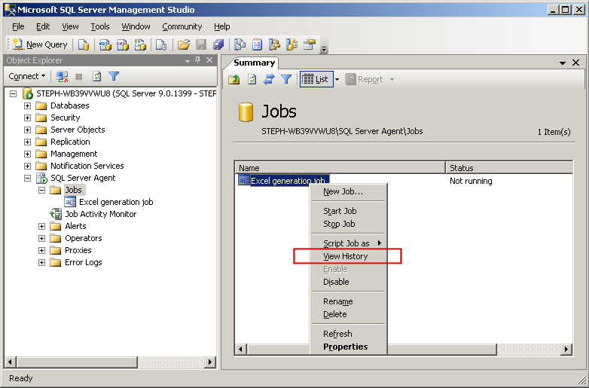Pin the Object Explorer panel (auto hide)

pyautogui.click(x=198, y=60)
